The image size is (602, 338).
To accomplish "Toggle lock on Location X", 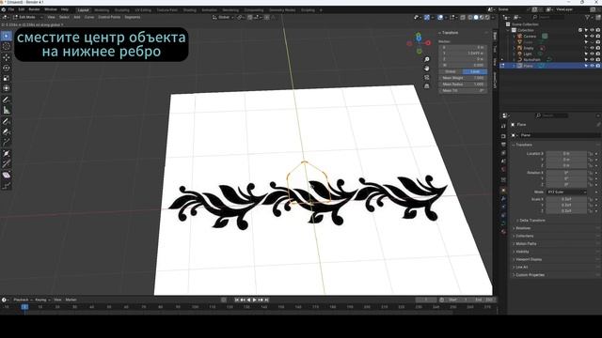I will tap(591, 154).
